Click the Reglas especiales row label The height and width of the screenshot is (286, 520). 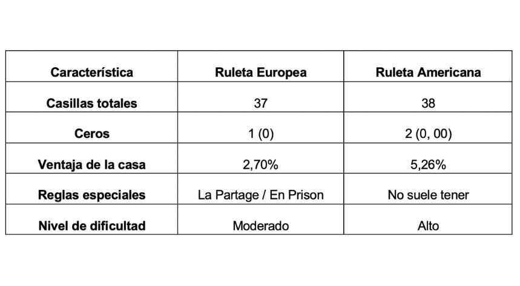pyautogui.click(x=91, y=195)
